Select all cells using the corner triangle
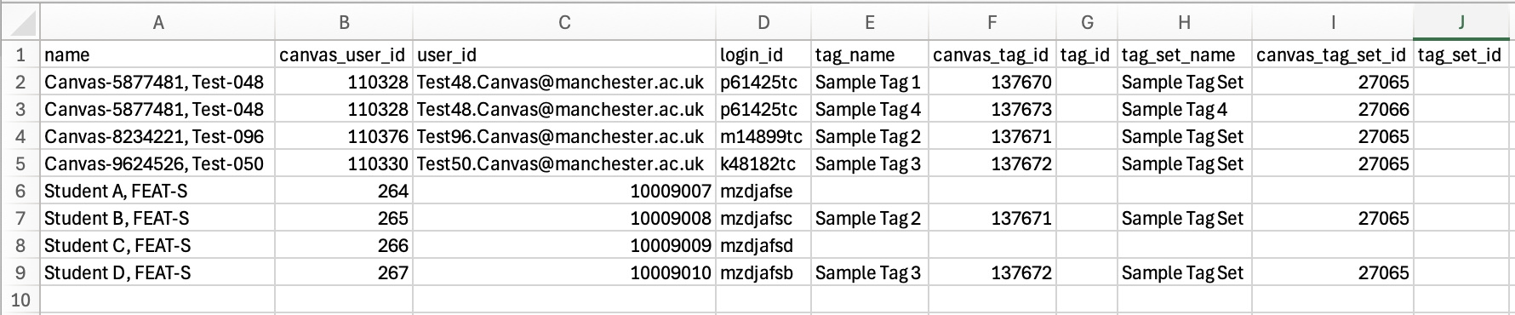The image size is (1515, 315). click(20, 23)
